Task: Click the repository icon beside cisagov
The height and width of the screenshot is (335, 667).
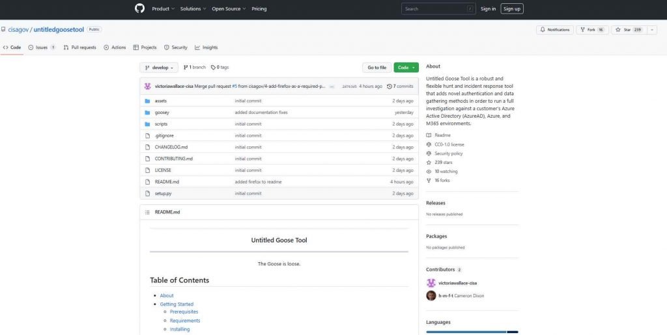Action: point(3,30)
